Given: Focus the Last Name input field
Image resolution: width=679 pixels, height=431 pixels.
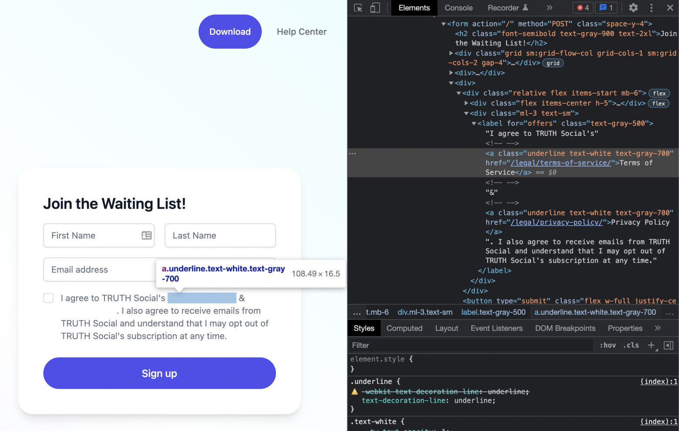Looking at the screenshot, I should pos(220,236).
